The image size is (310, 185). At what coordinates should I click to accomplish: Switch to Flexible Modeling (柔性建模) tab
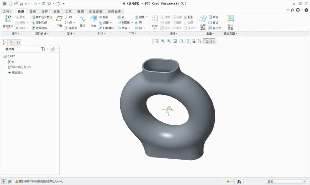[x=96, y=11]
